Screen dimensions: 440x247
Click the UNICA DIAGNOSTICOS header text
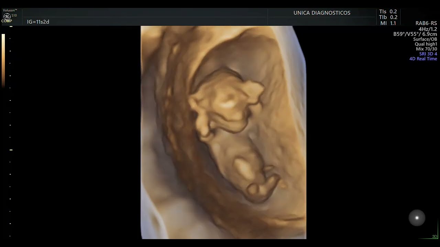pos(322,13)
